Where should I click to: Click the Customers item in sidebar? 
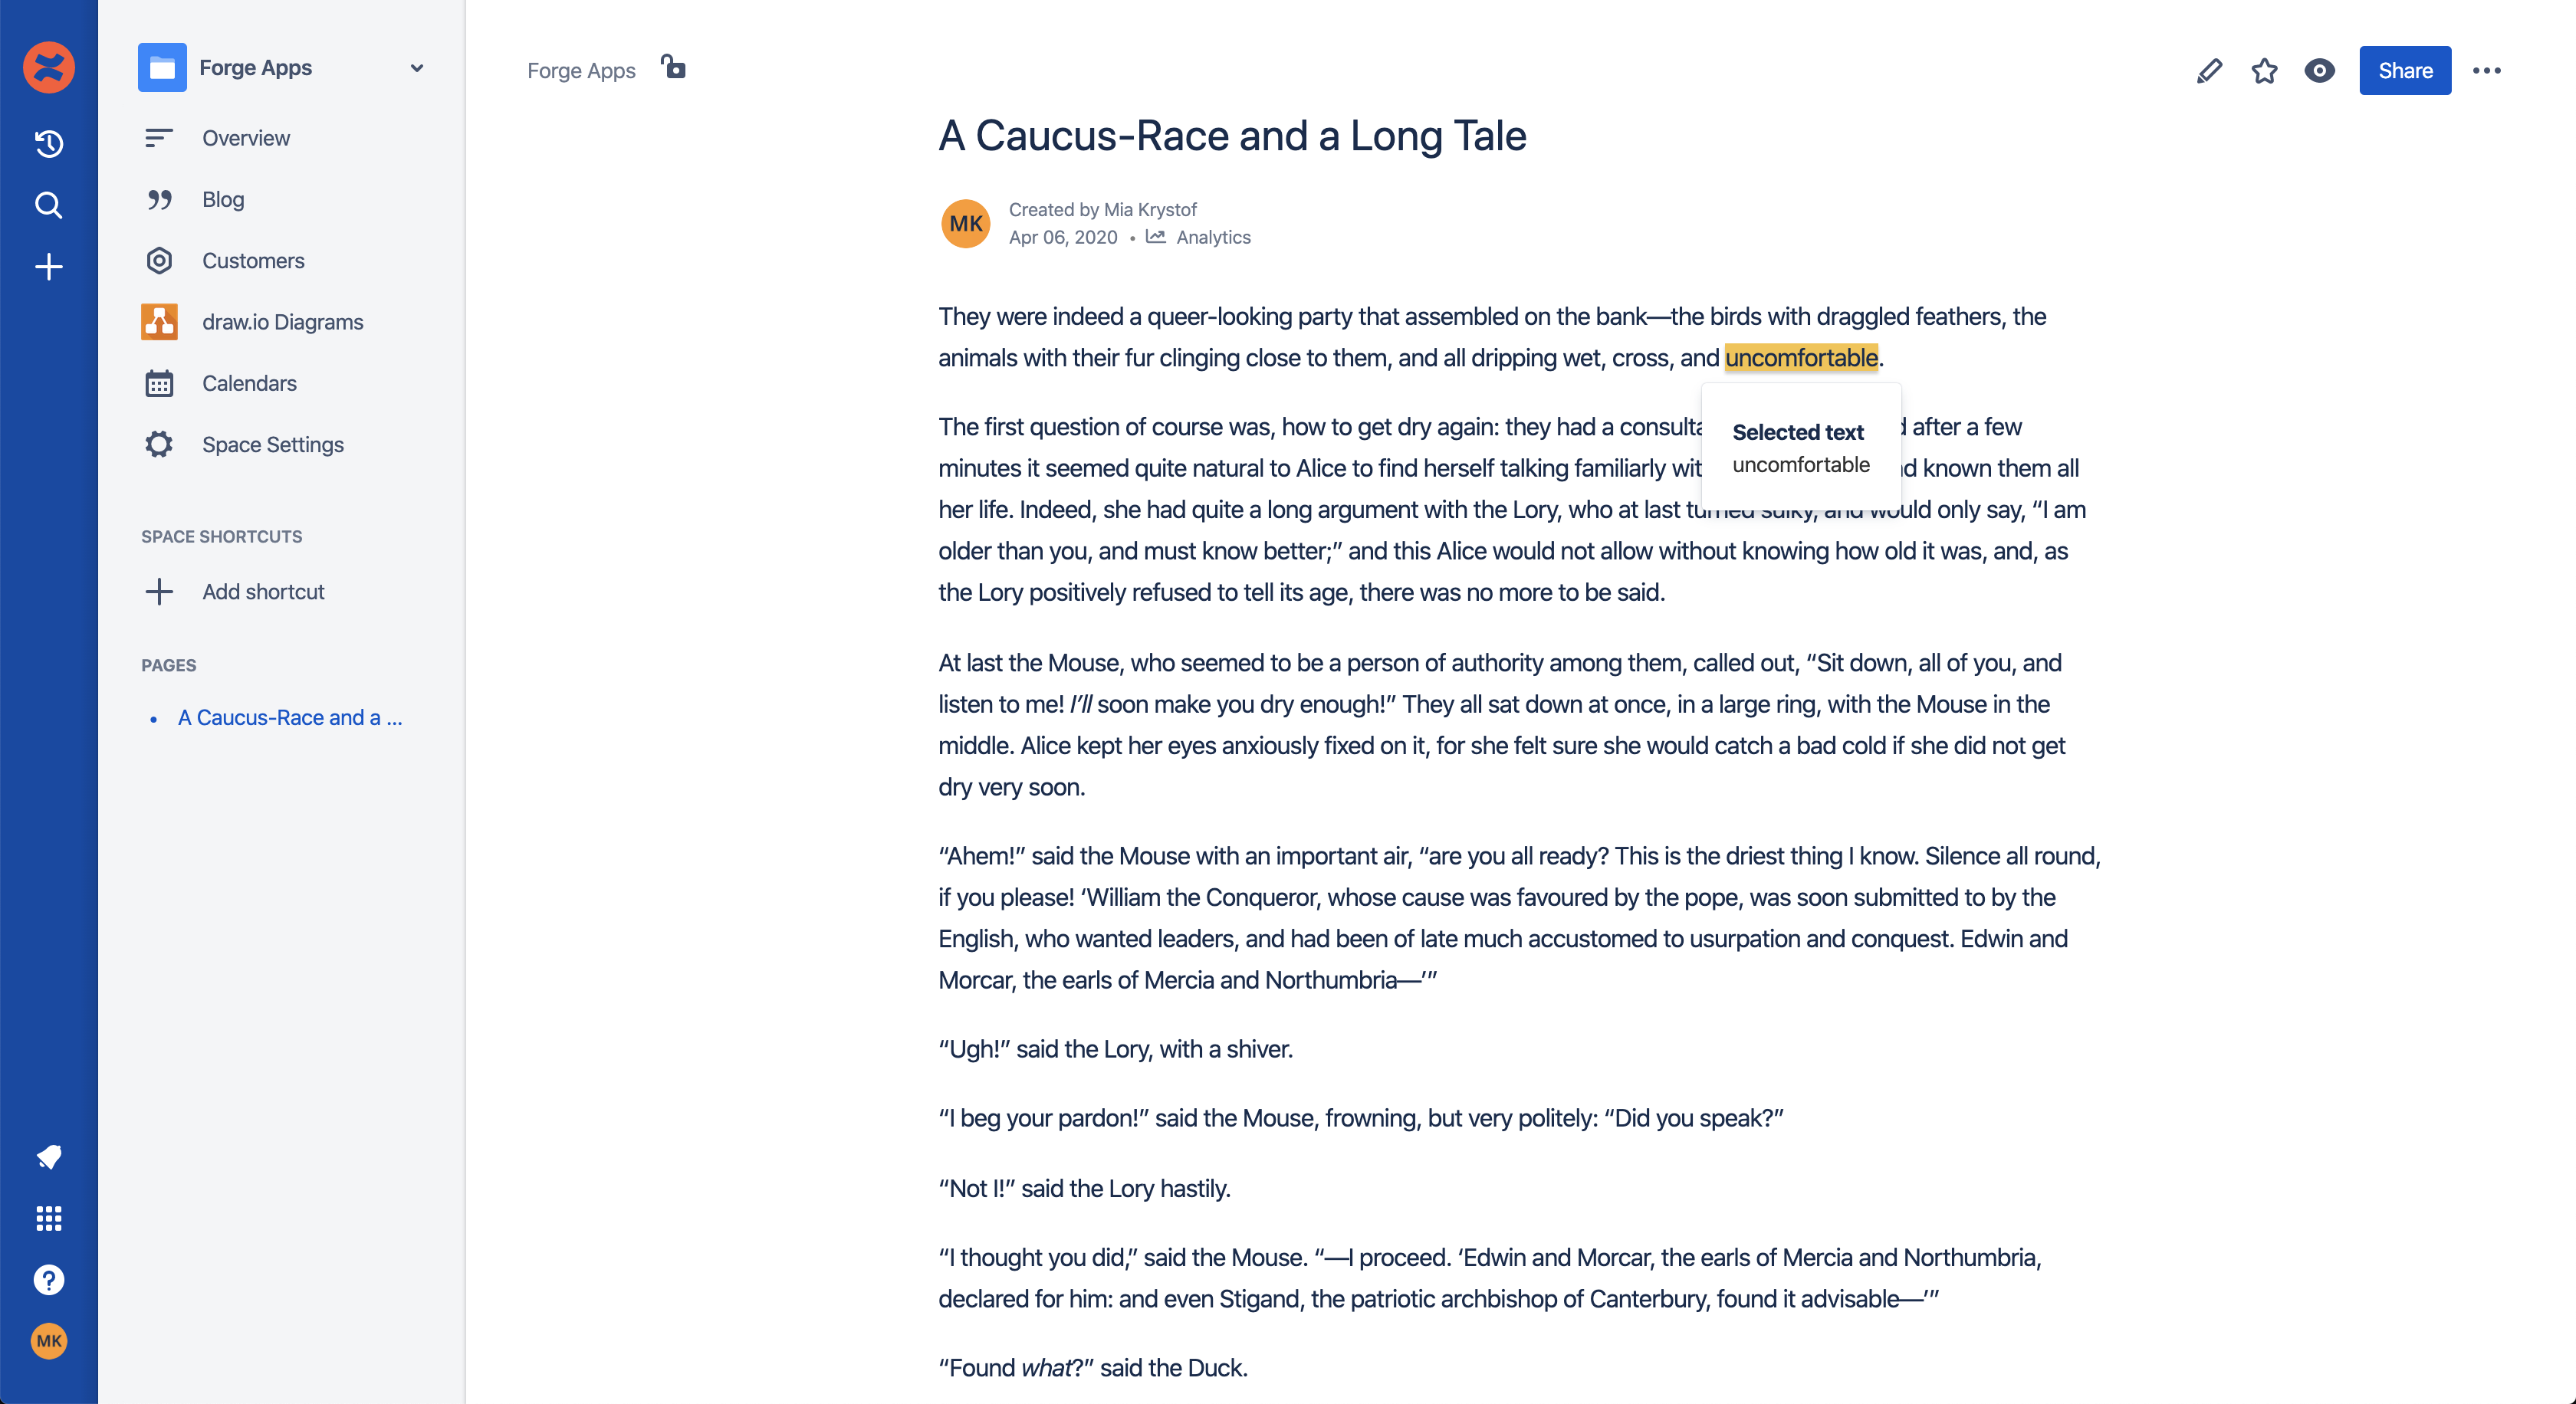tap(252, 261)
